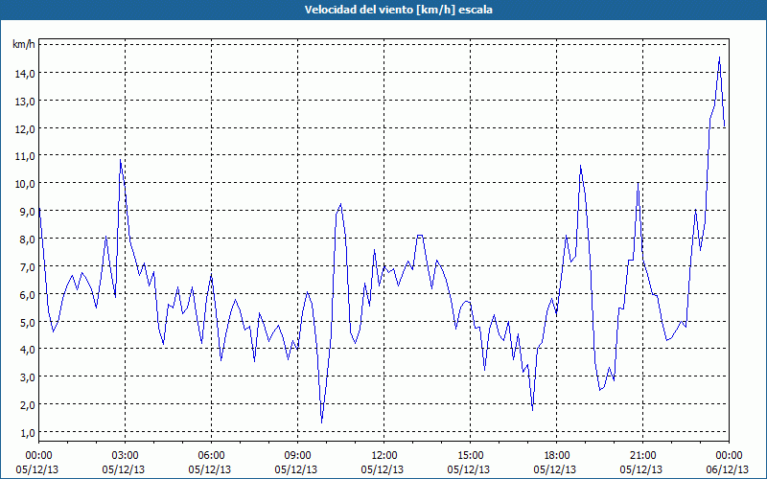Click the 'km/h' unit label
Screen dimensions: 767x479
[x=24, y=45]
